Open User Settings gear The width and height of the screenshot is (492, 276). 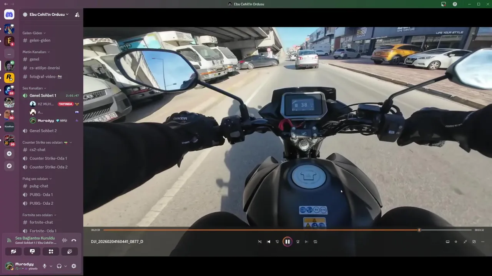click(74, 266)
